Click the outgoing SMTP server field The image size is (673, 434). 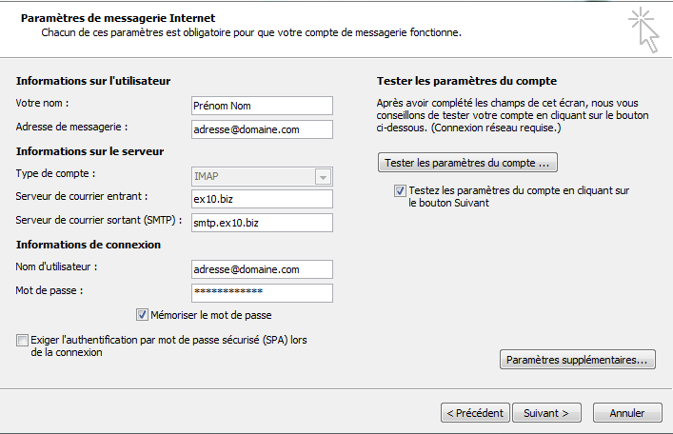(x=261, y=223)
